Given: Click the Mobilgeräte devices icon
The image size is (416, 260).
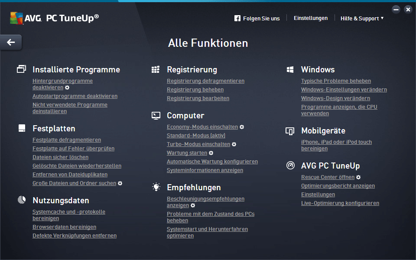Looking at the screenshot, I should (x=290, y=131).
